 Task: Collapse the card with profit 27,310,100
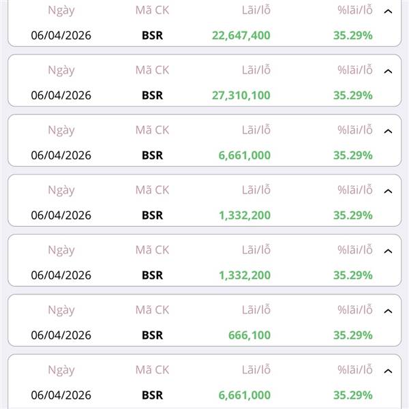[389, 71]
